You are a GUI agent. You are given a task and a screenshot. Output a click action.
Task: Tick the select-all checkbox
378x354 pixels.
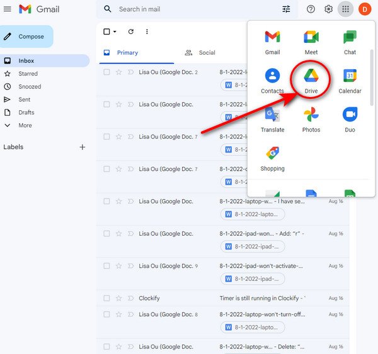coord(106,31)
